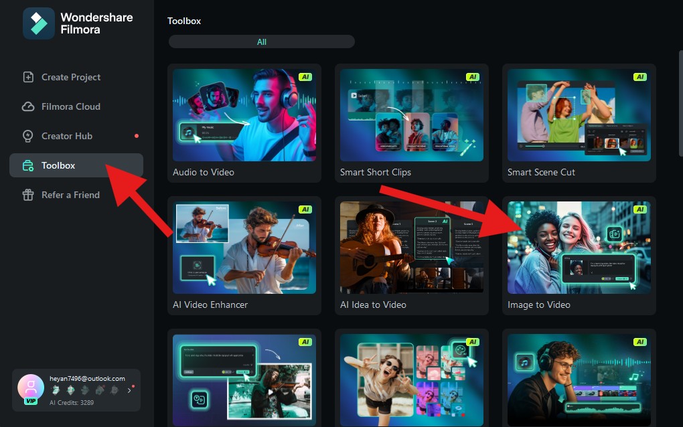This screenshot has height=427, width=683.
Task: Open the AI Idea to Video tool thumbnail
Action: point(412,247)
